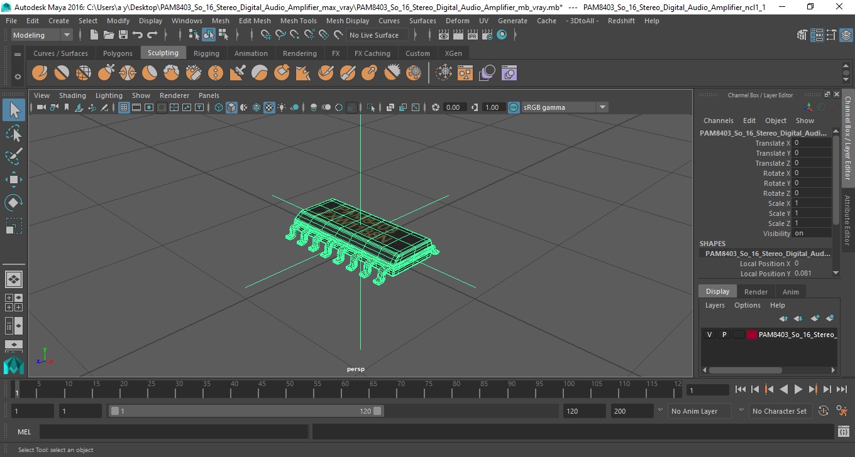Open the No Anim Layer dropdown
Viewport: 855px width, 457px height.
click(699, 411)
